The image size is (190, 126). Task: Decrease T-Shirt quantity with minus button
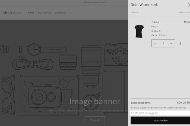click(x=156, y=43)
